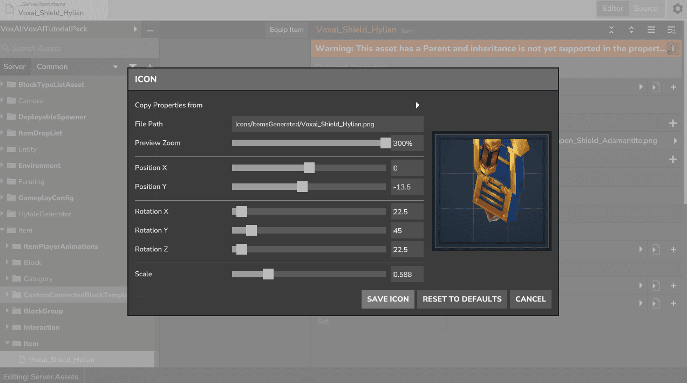This screenshot has width=687, height=383.
Task: Click the search properties list icon
Action: (671, 30)
